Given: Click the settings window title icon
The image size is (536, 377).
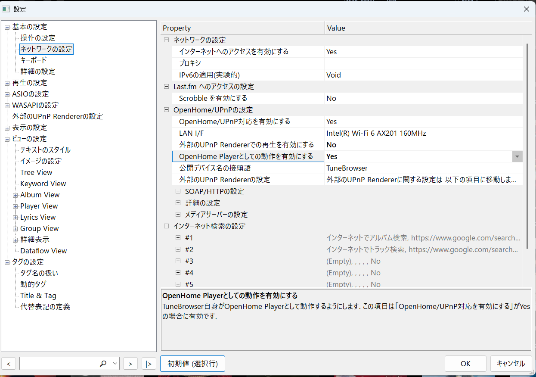Looking at the screenshot, I should pos(6,9).
